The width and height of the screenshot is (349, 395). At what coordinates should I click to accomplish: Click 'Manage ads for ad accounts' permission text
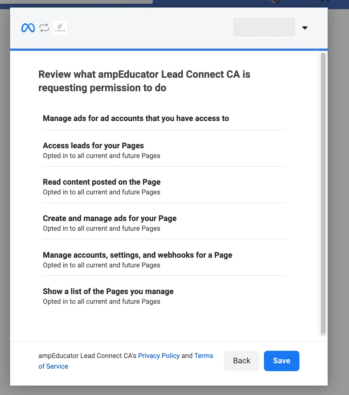pos(136,118)
